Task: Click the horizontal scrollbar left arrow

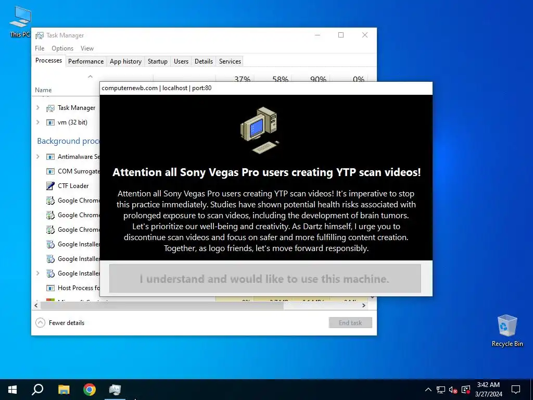Action: 36,305
